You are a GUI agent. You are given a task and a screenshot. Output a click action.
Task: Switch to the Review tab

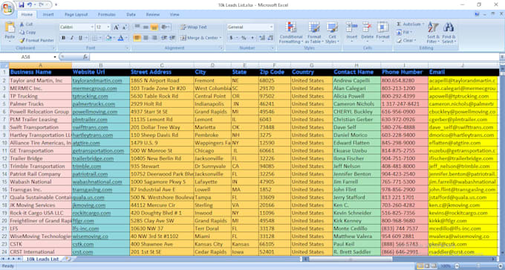153,15
